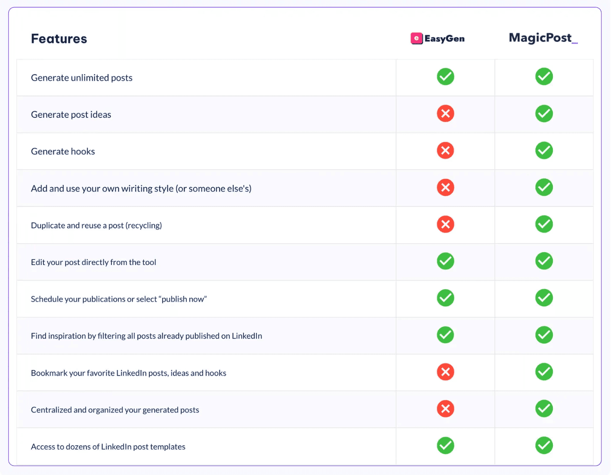
Task: Click 'Schedule your publications or select publish now'
Action: click(x=119, y=299)
